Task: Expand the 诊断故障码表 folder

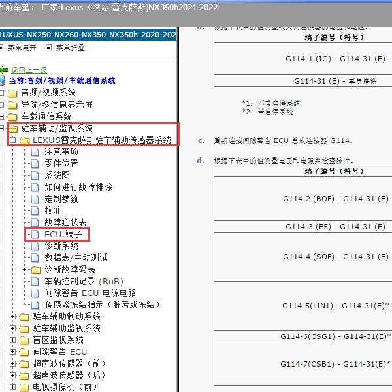Action: (x=24, y=269)
